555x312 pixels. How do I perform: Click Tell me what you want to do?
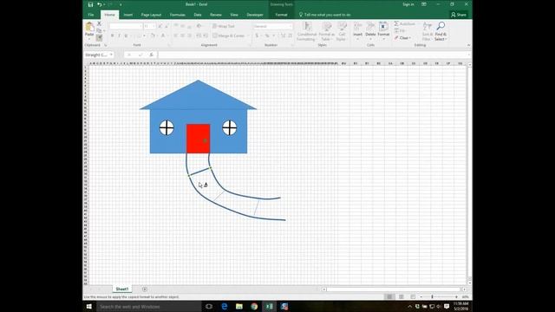tap(324, 15)
